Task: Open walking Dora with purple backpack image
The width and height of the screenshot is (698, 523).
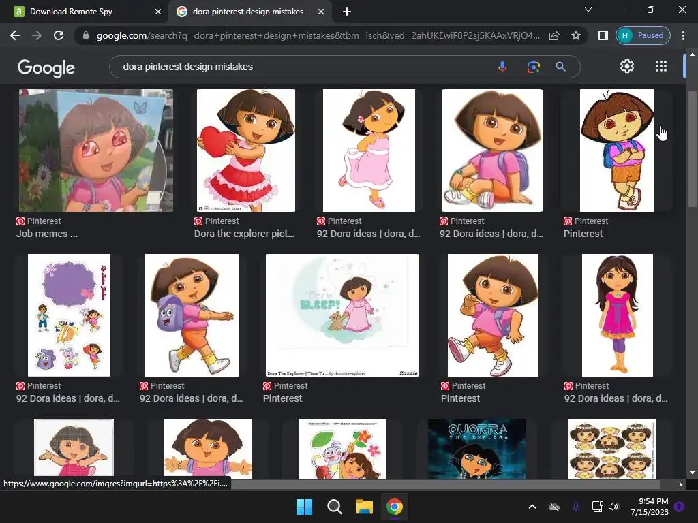Action: tap(192, 315)
